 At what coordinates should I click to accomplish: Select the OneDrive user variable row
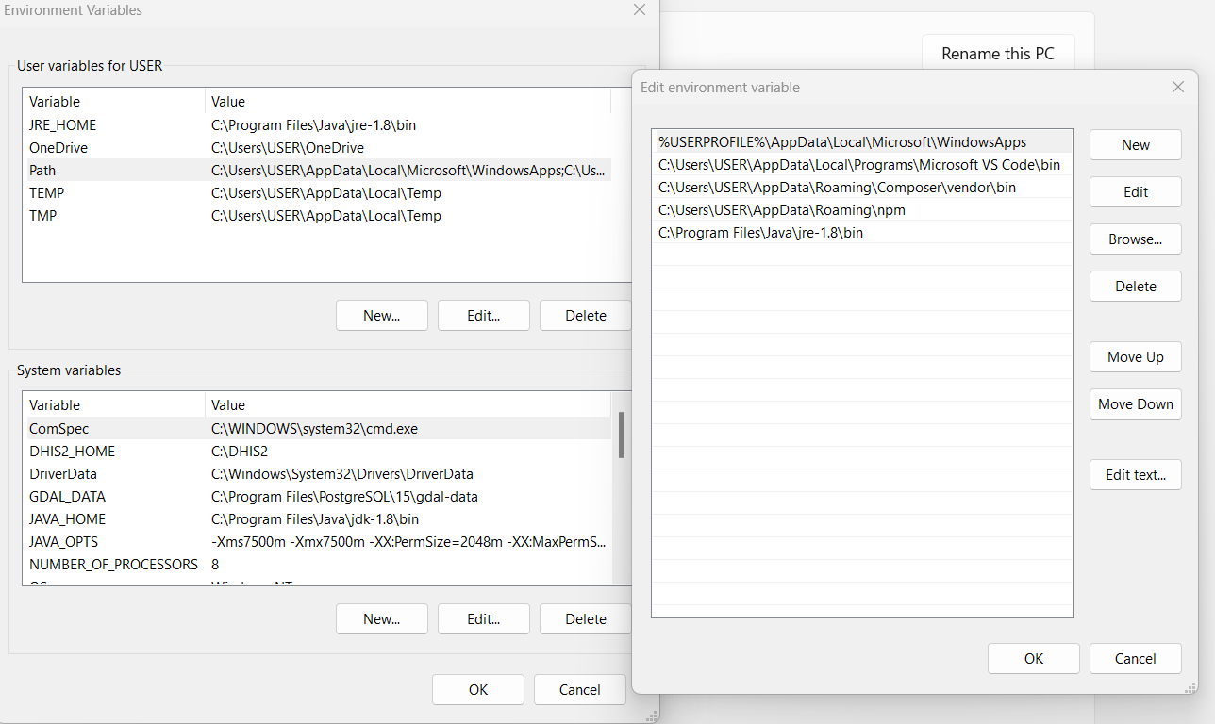coord(58,148)
